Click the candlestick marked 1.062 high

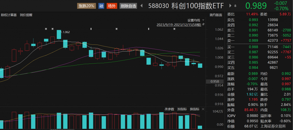pos(59,35)
